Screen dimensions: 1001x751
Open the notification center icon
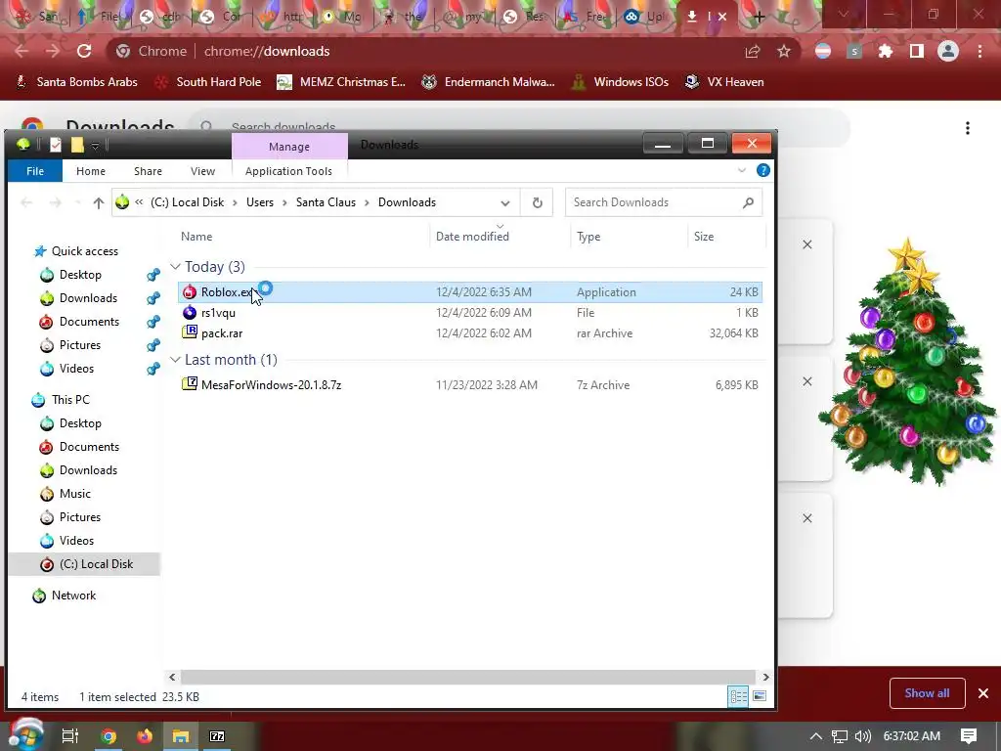click(969, 736)
